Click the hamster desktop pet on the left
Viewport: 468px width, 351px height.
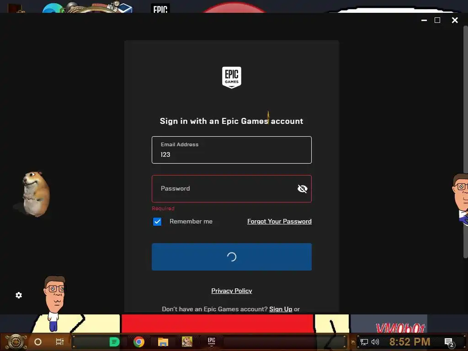click(x=36, y=194)
